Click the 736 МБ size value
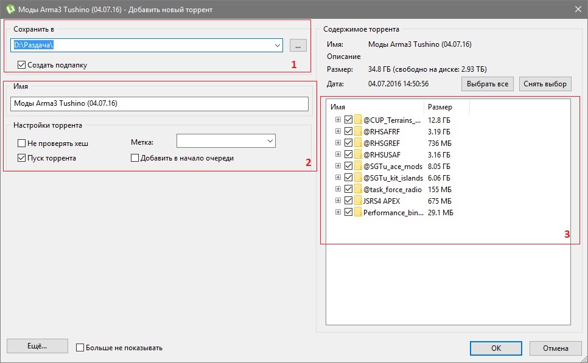588x363 pixels. (x=439, y=143)
